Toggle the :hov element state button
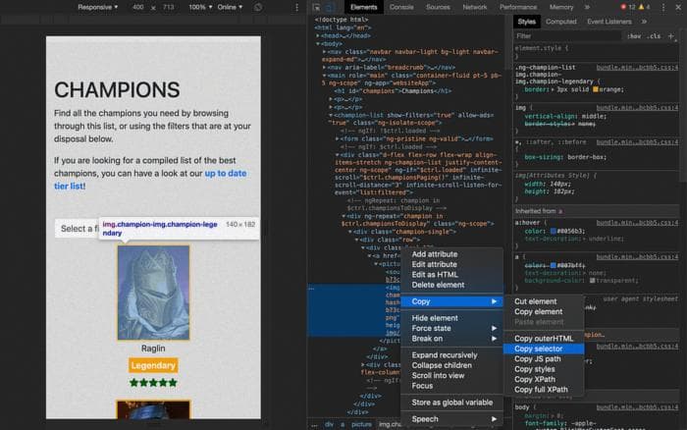Viewport: 687px width, 430px height. click(633, 35)
